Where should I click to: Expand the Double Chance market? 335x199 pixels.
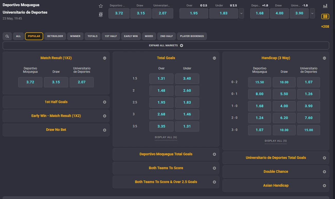point(276,172)
